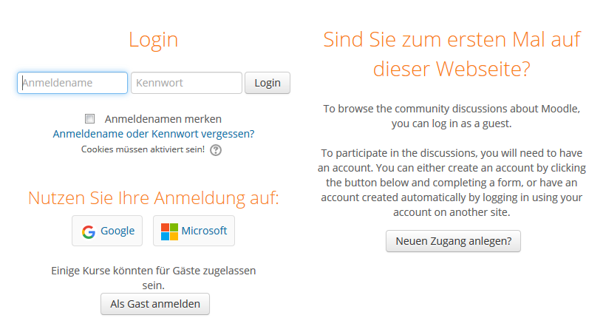Image resolution: width=603 pixels, height=335 pixels.
Task: Click the "Nutzen Sie Ihre Anmeldung auf:" heading
Action: [153, 197]
